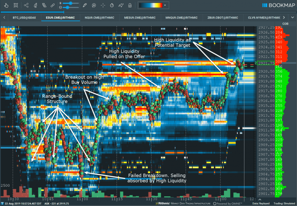Adjust the upper brightness slider
Viewport: 297px width, 206px height.
[71, 3]
